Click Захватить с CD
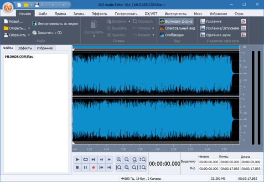264x182 pixels. (47, 33)
